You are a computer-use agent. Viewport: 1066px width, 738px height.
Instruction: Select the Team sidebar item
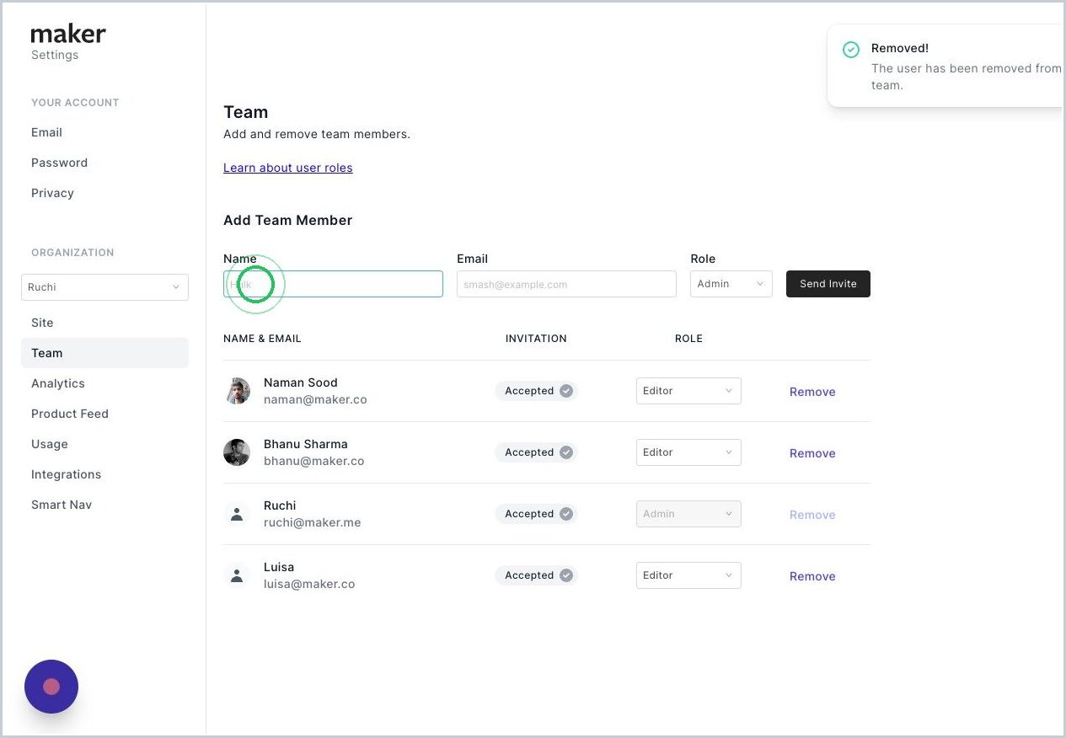(x=104, y=353)
